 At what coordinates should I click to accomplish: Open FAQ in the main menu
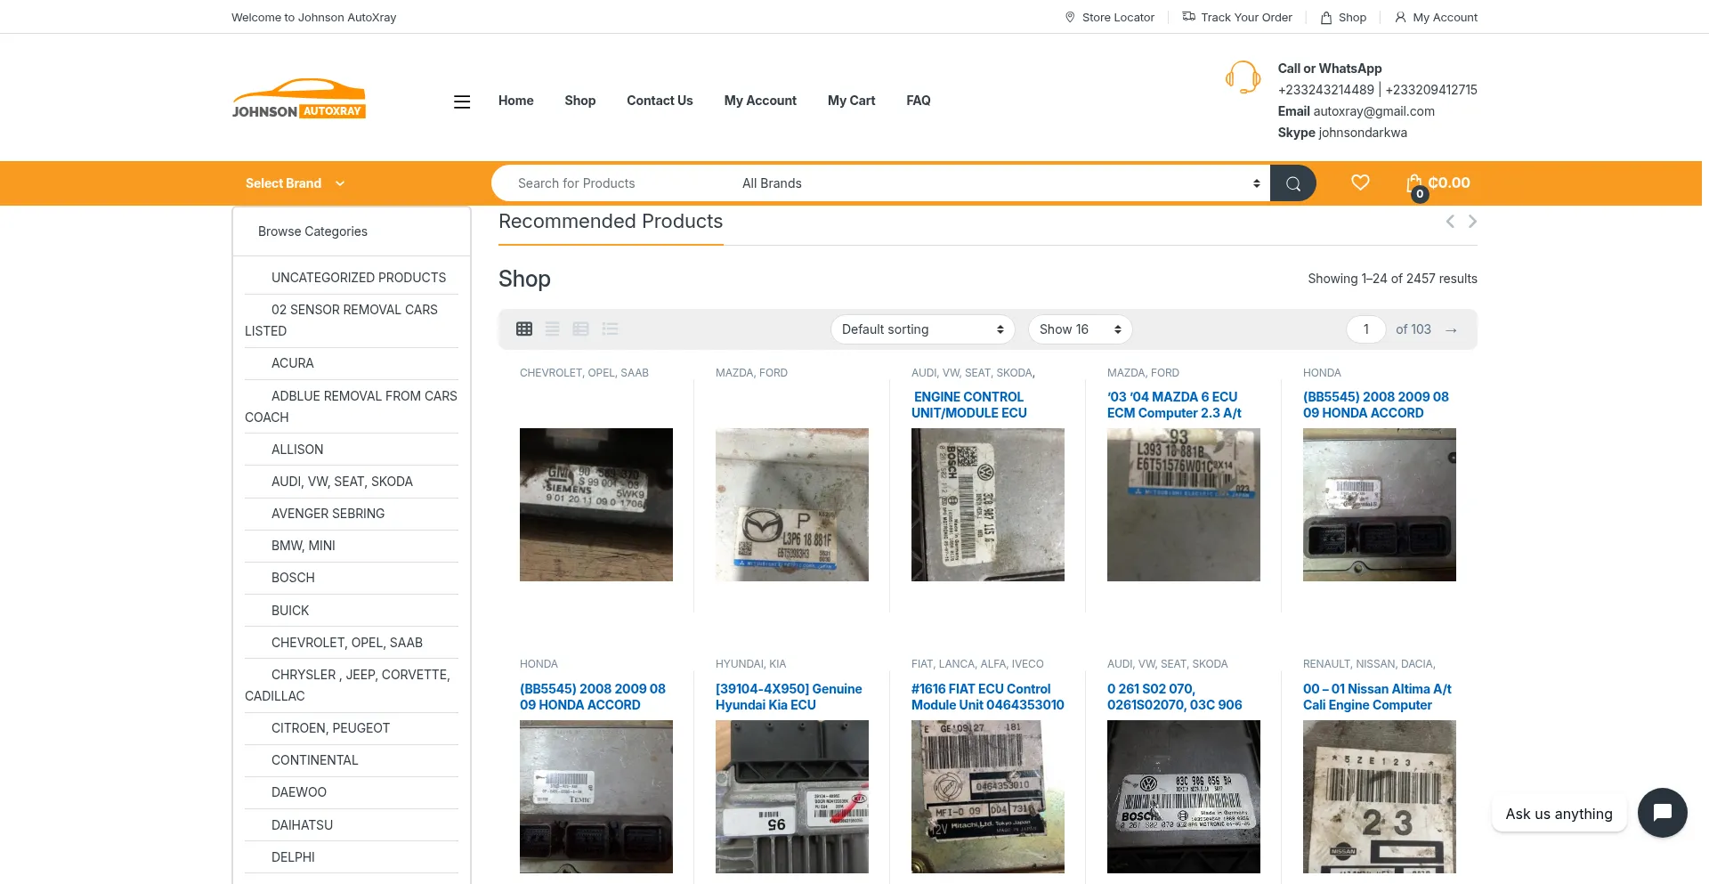918,101
